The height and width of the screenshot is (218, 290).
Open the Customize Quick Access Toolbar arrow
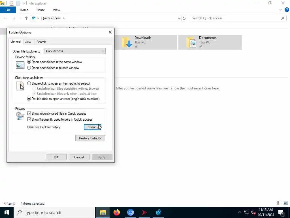tap(23, 3)
